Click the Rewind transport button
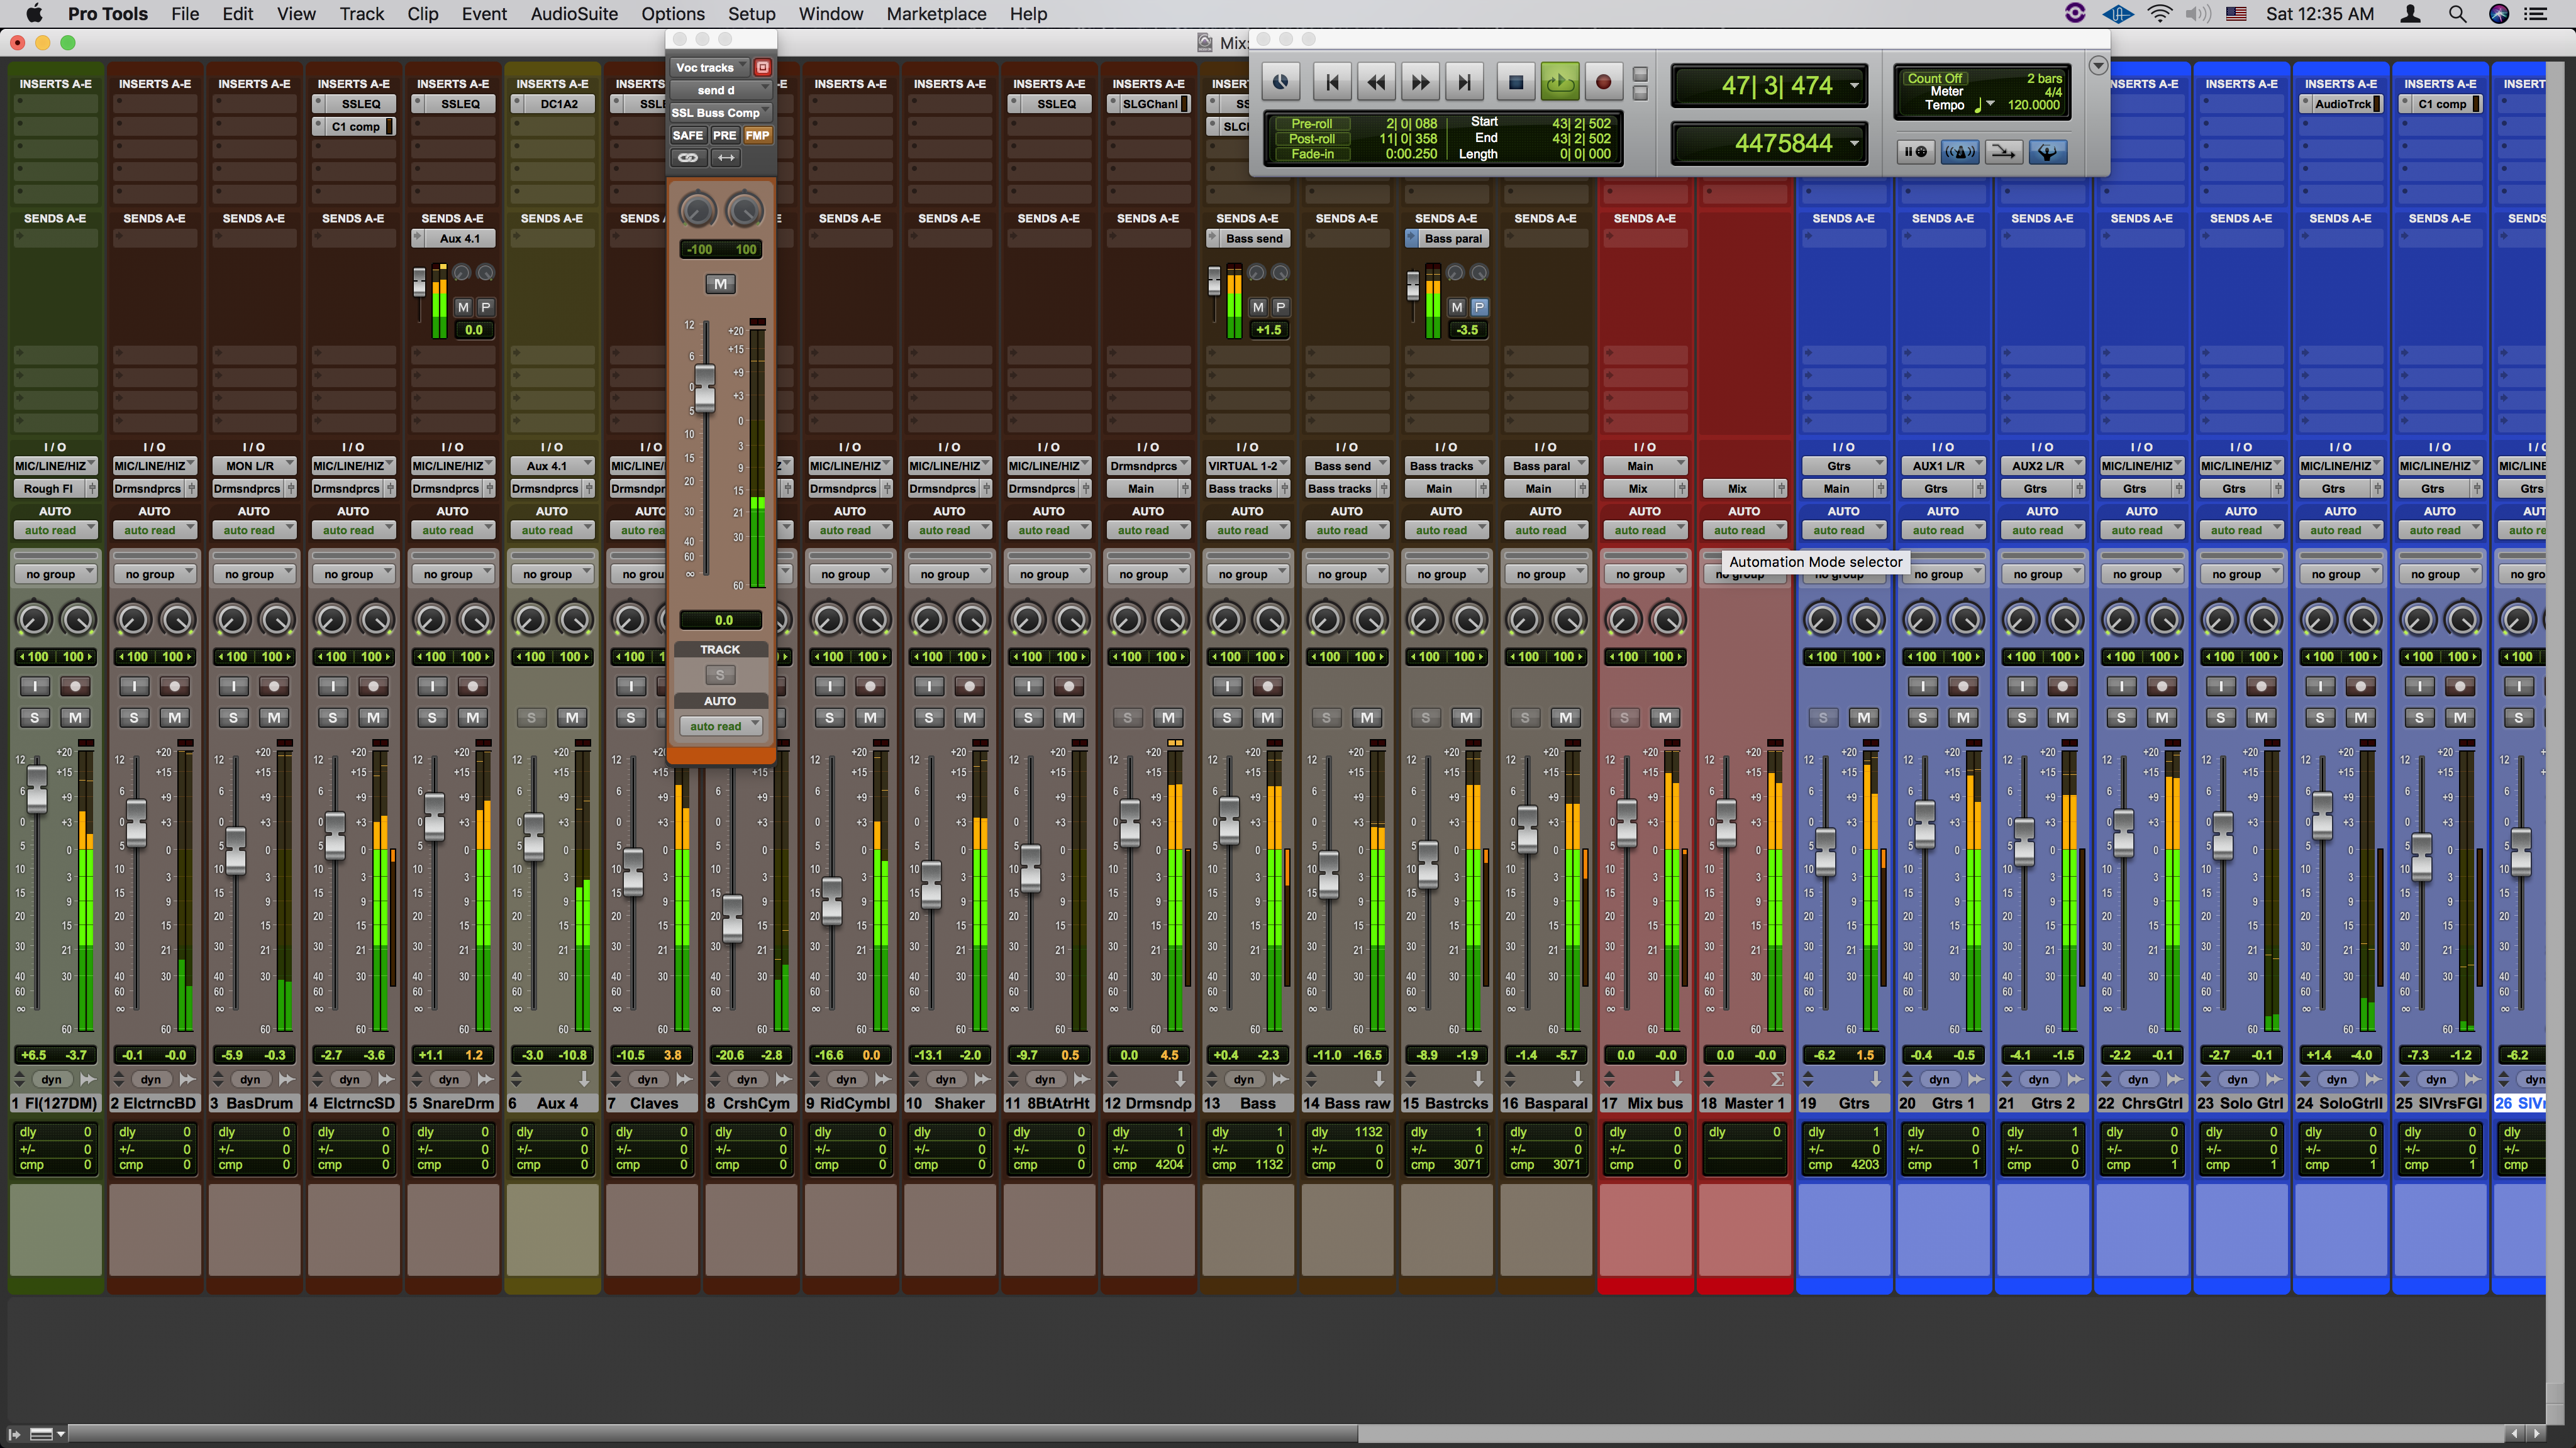The height and width of the screenshot is (1448, 2576). point(1376,83)
